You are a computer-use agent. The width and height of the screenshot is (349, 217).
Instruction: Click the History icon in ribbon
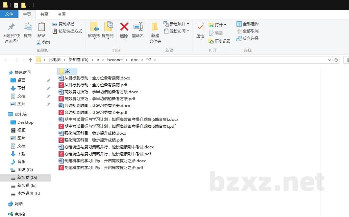pos(211,41)
